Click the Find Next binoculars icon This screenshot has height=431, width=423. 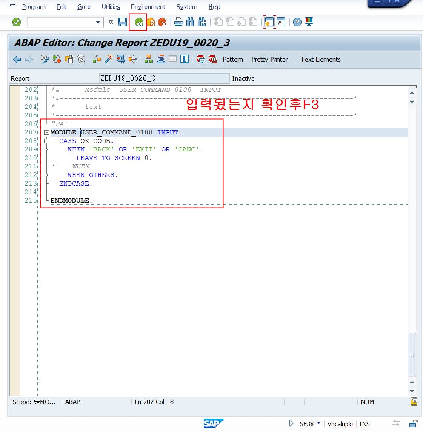tap(202, 22)
